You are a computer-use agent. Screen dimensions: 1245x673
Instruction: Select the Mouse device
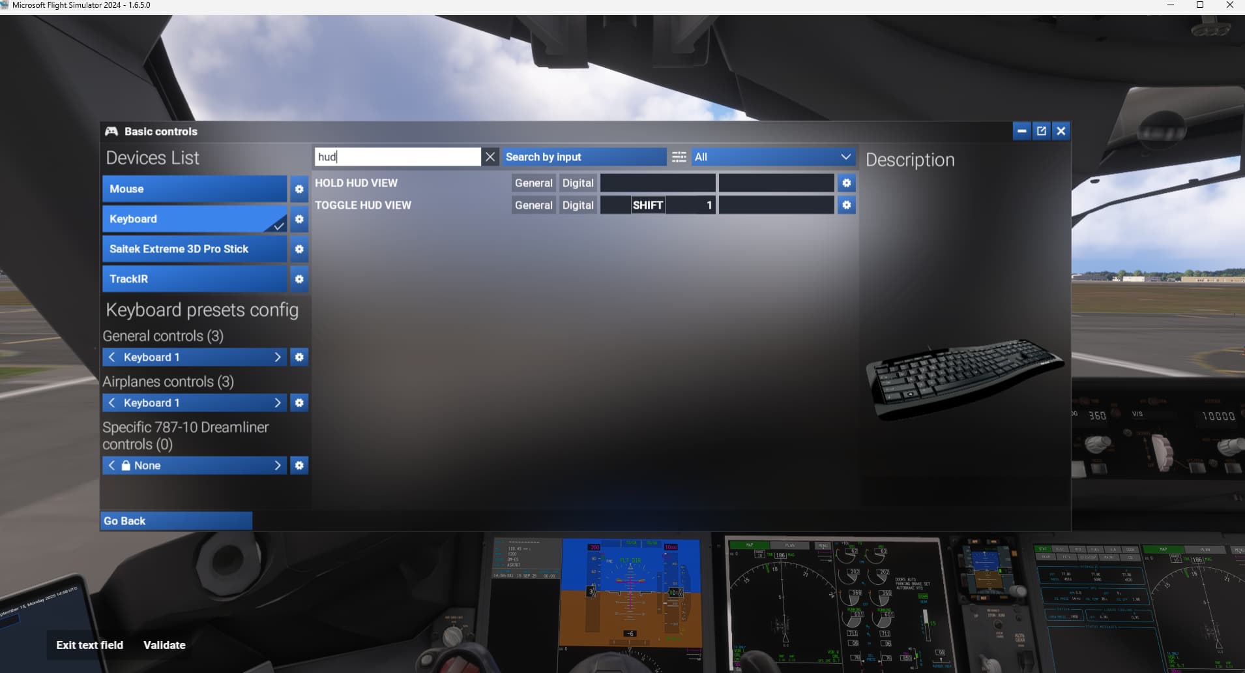coord(194,189)
